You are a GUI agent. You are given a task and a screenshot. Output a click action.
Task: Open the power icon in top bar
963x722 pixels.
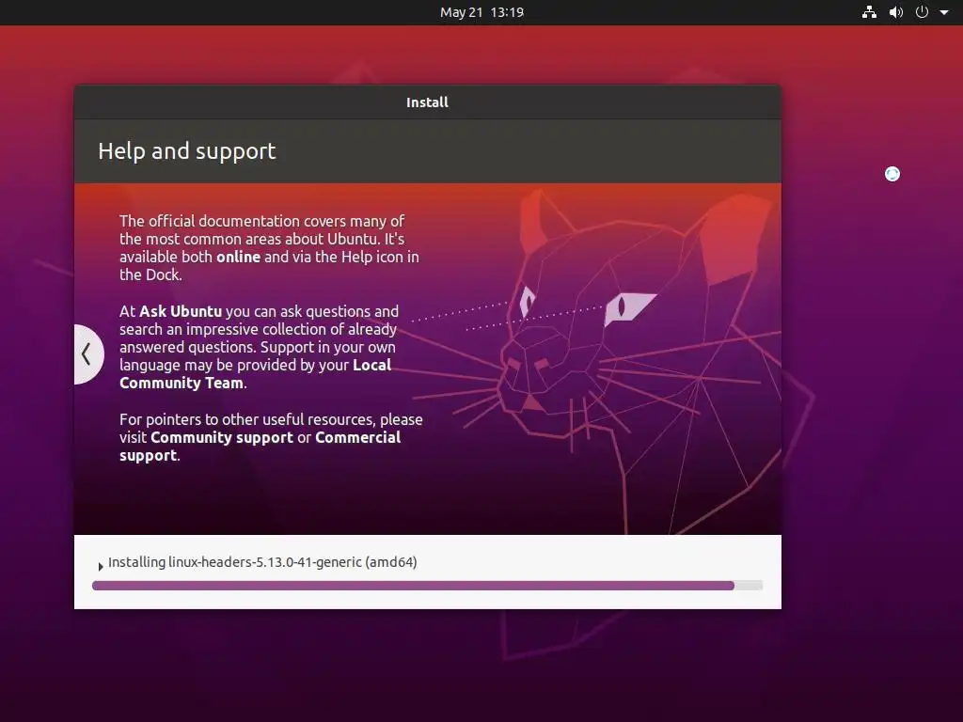(922, 12)
